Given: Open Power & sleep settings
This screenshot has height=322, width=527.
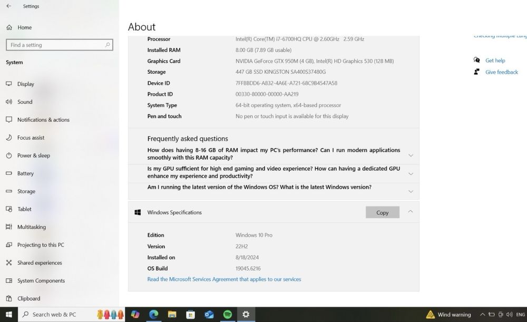Looking at the screenshot, I should [x=34, y=155].
